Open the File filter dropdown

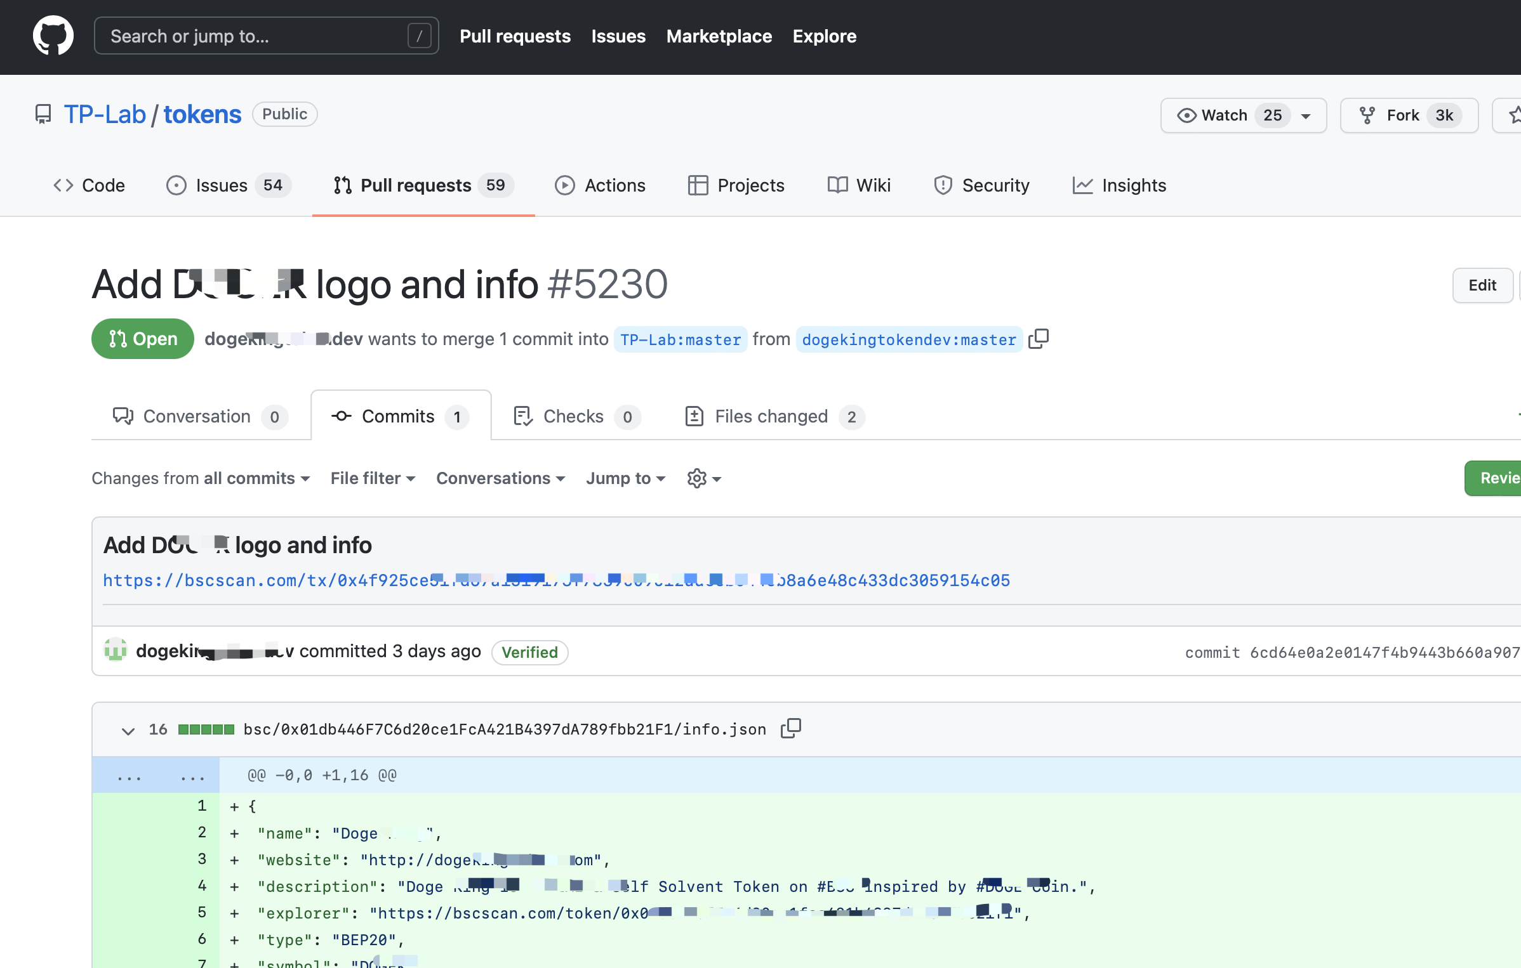[x=373, y=478]
